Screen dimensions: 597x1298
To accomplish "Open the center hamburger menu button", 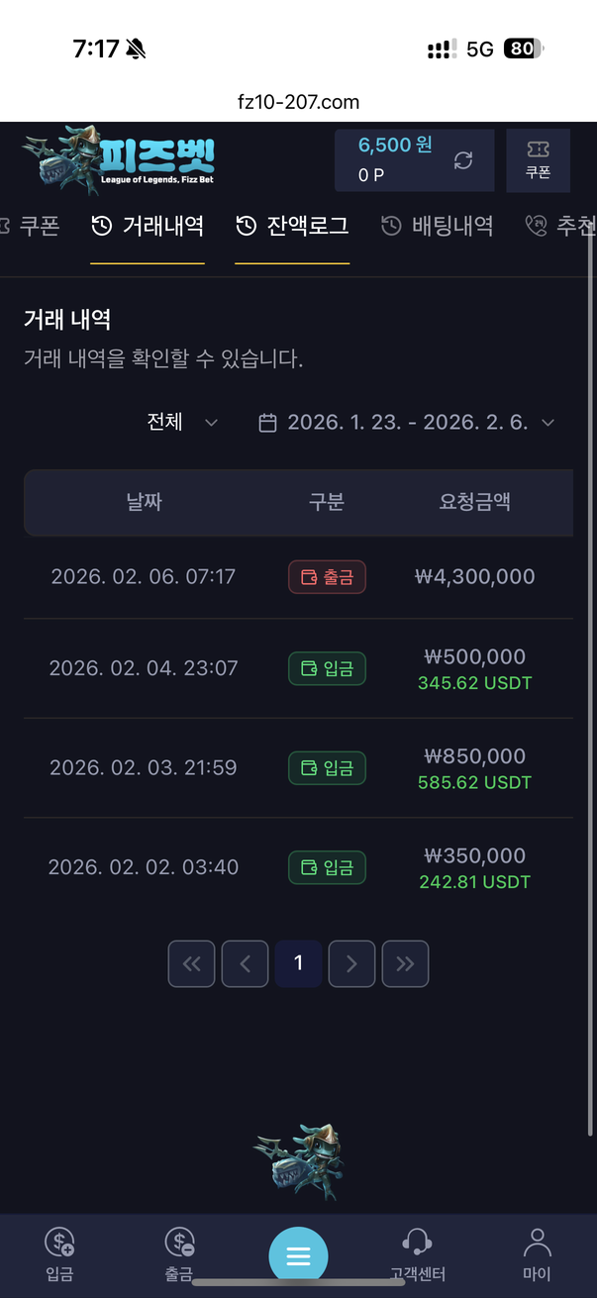I will (298, 1255).
